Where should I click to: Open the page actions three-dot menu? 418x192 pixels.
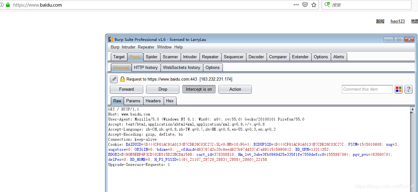click(296, 5)
